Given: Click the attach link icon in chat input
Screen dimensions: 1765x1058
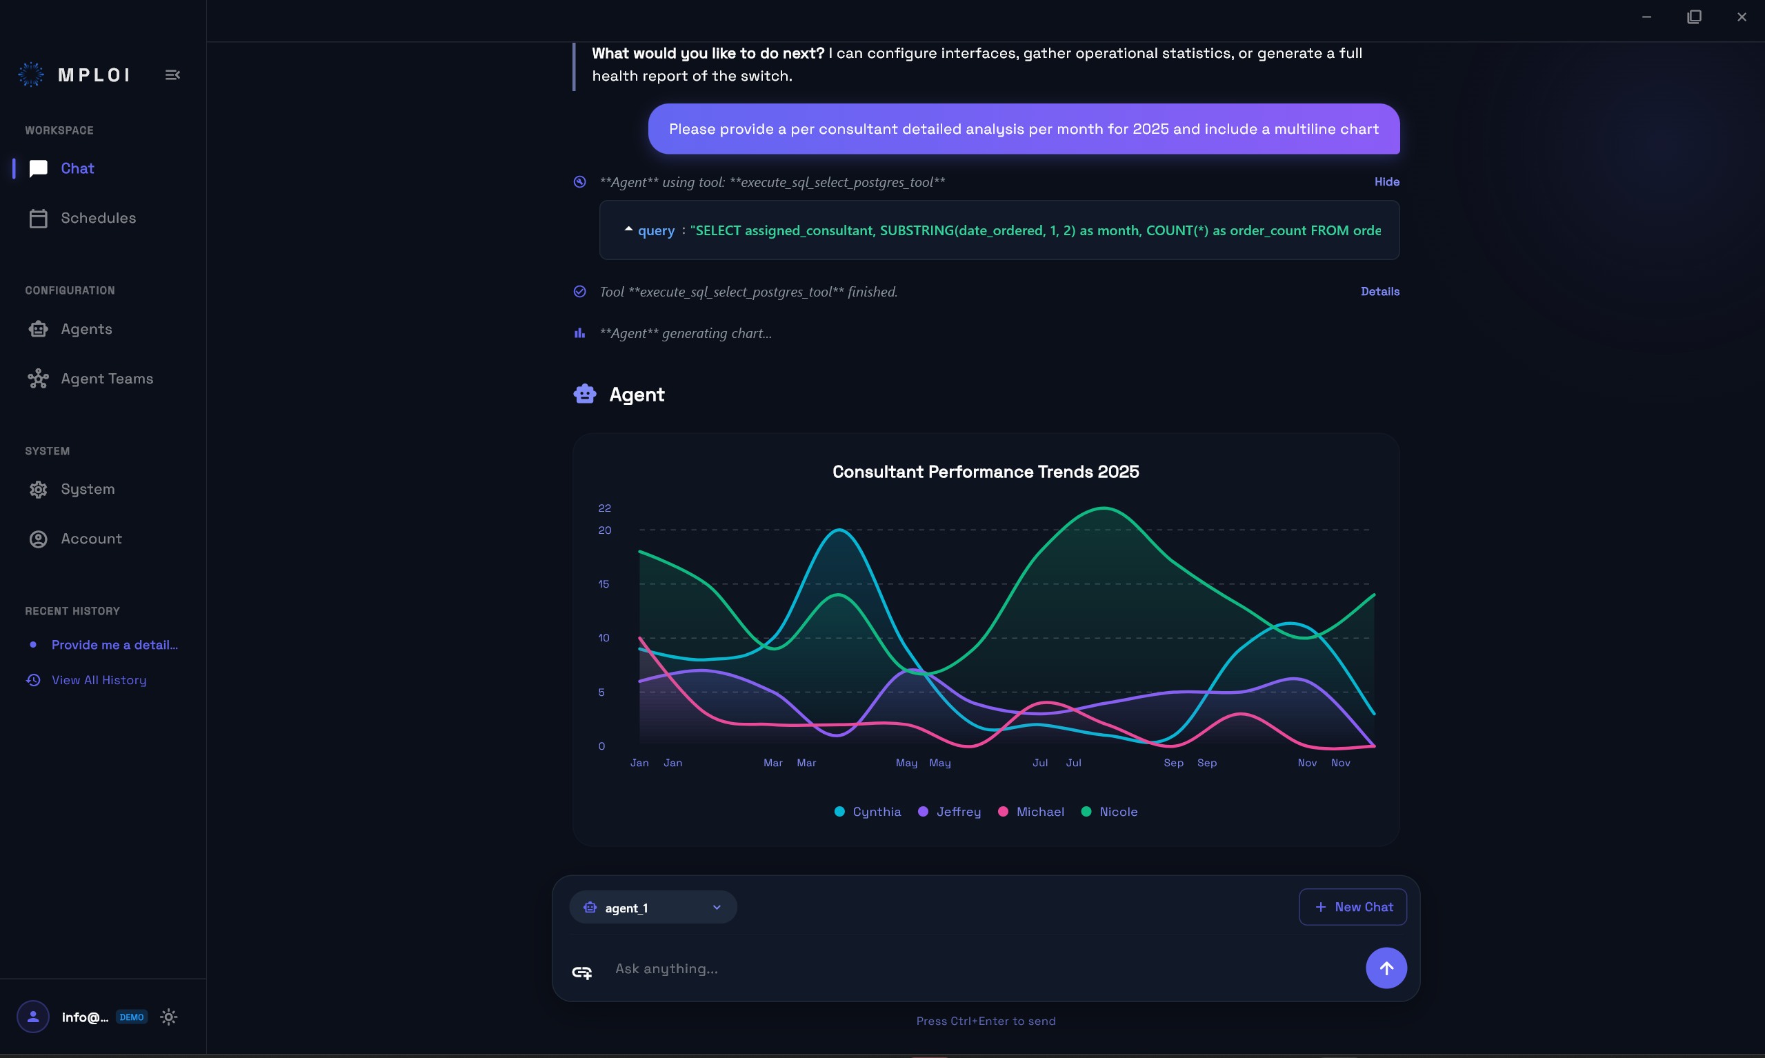Looking at the screenshot, I should pyautogui.click(x=581, y=972).
